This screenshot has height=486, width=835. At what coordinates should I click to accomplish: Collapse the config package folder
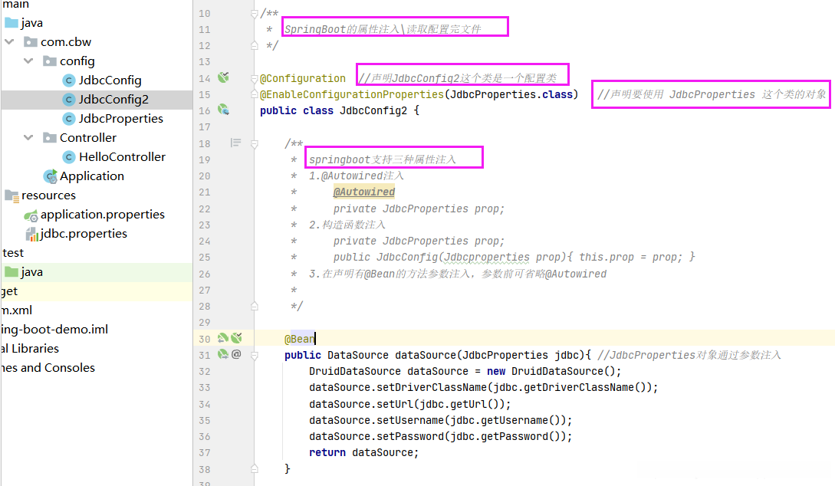click(x=29, y=61)
